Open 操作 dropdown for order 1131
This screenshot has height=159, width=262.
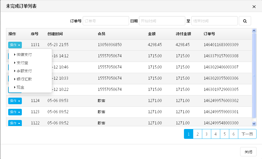(x=15, y=45)
